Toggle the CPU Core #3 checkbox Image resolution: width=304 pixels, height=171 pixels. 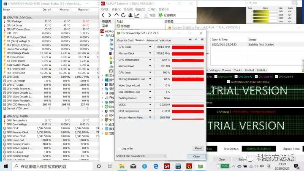tap(256, 76)
